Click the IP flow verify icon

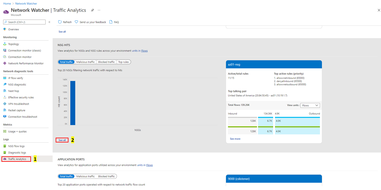5,78
